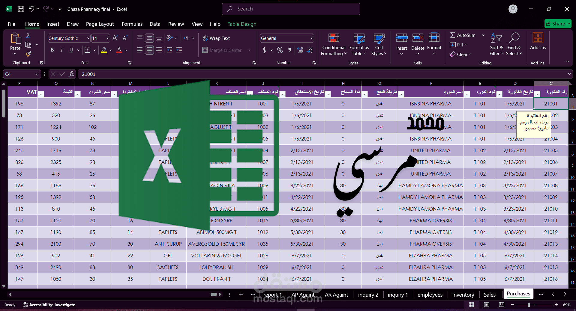Click the Insert cells icon

click(401, 38)
